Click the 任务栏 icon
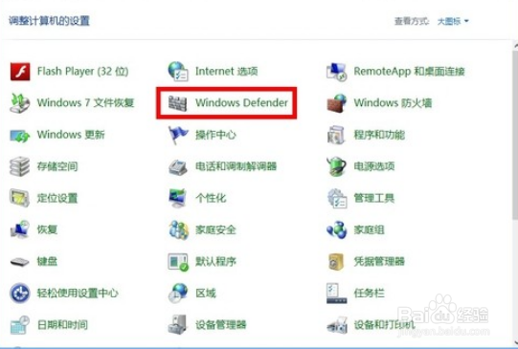Image resolution: width=518 pixels, height=349 pixels. click(337, 294)
